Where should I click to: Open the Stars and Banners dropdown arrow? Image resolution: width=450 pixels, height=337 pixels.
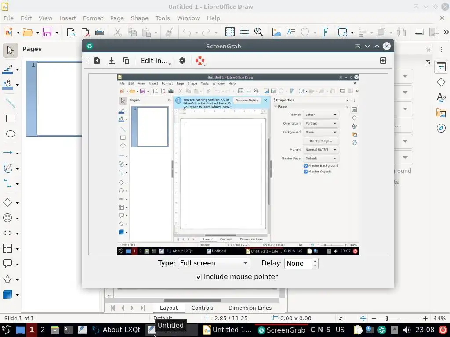(18, 280)
